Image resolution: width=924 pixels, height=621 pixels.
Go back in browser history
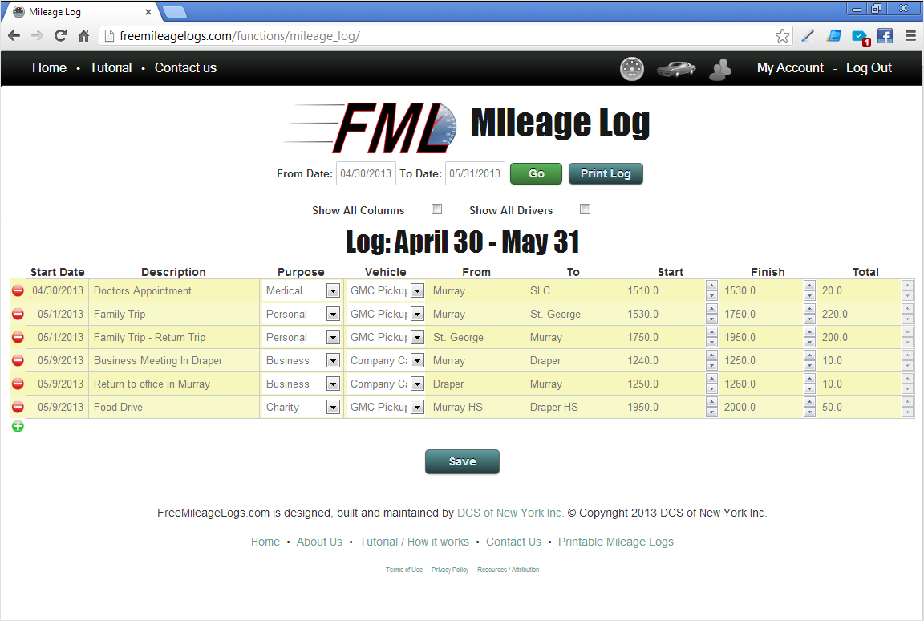14,36
